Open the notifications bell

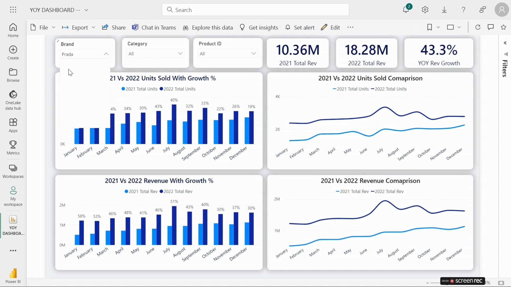click(x=406, y=10)
